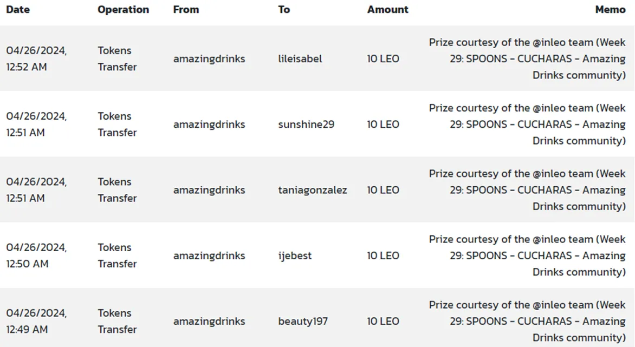
Task: Click the Memo column header
Action: [610, 9]
